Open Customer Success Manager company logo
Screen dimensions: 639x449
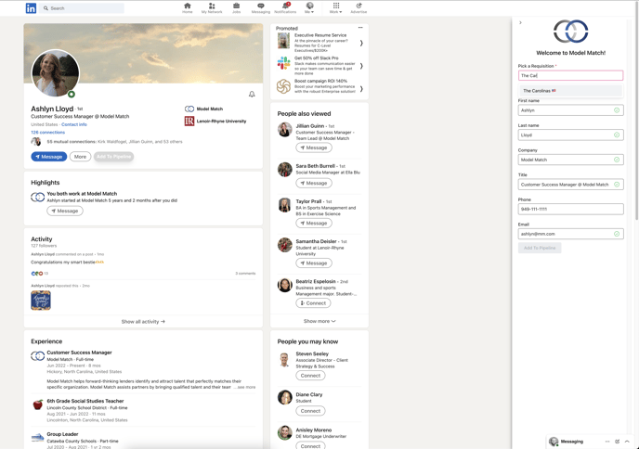38,356
